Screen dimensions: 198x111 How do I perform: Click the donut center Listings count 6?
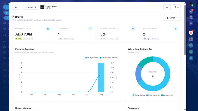(153, 77)
